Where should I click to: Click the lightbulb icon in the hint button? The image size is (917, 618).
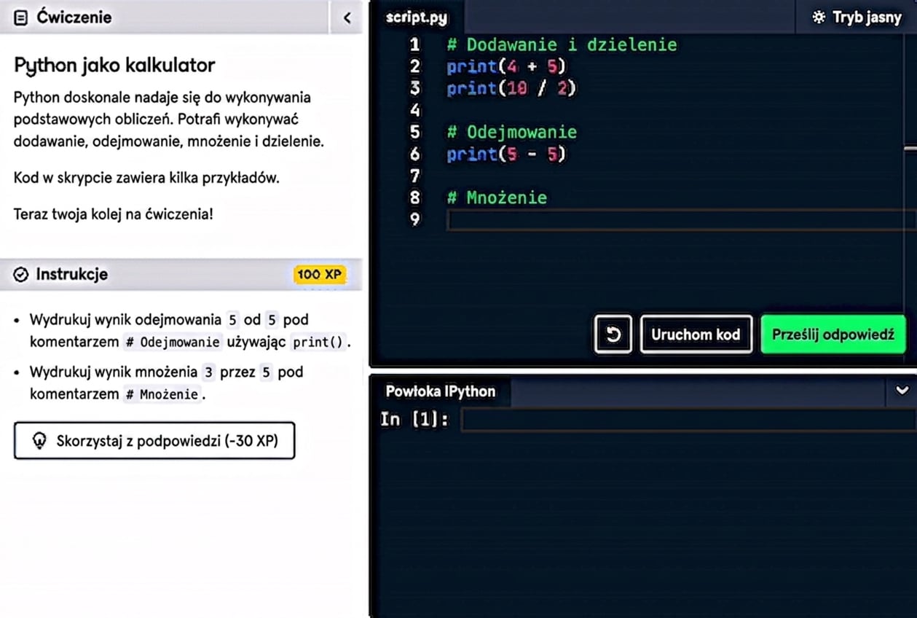39,440
